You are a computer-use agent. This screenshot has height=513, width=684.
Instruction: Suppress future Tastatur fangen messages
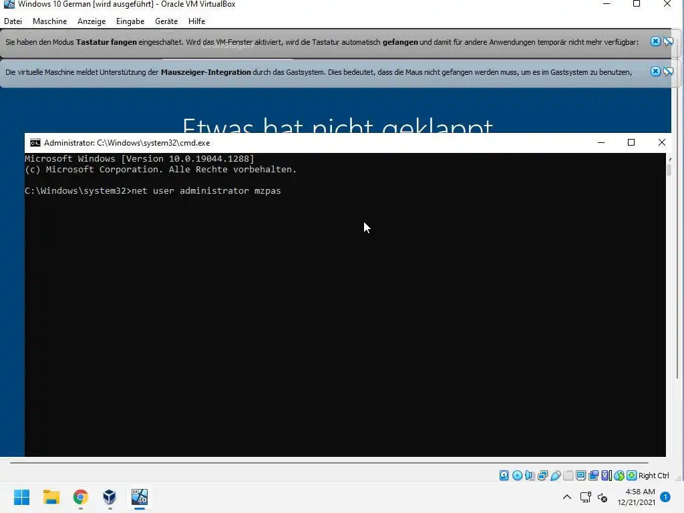pyautogui.click(x=668, y=41)
